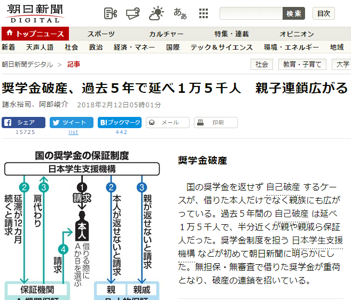The width and height of the screenshot is (351, 300).
Task: Print article with 印刷 button
Action: [x=216, y=122]
